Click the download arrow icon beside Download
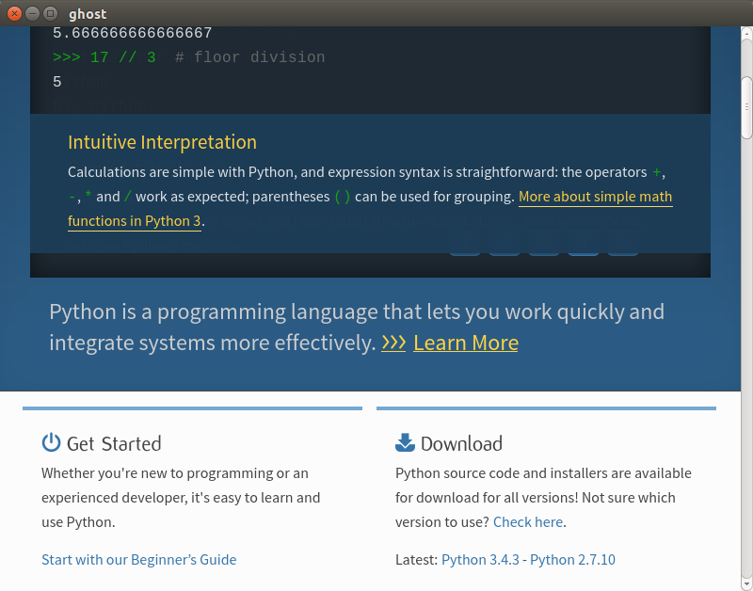 point(405,443)
